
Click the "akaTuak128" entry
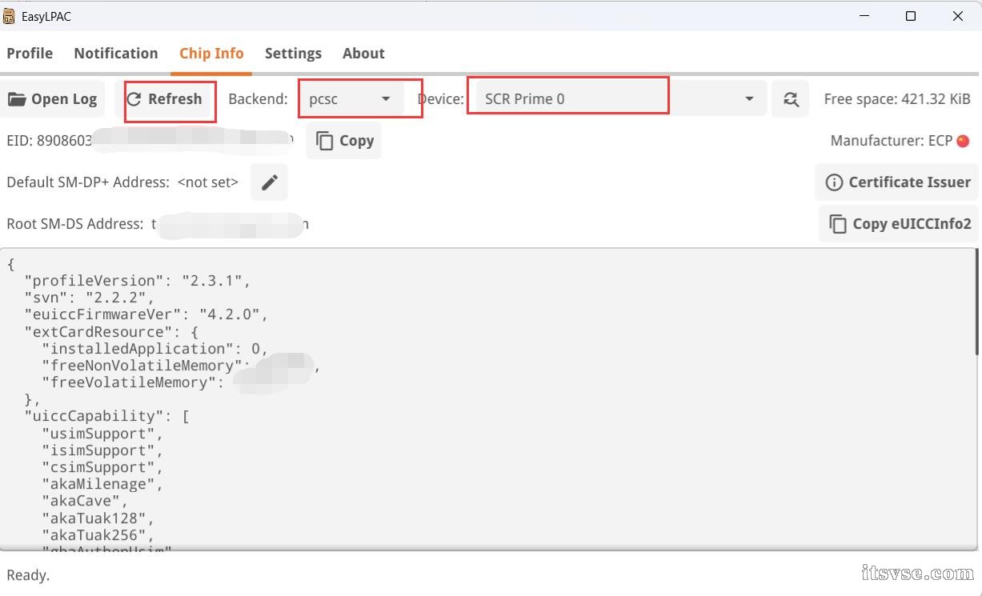tap(98, 518)
